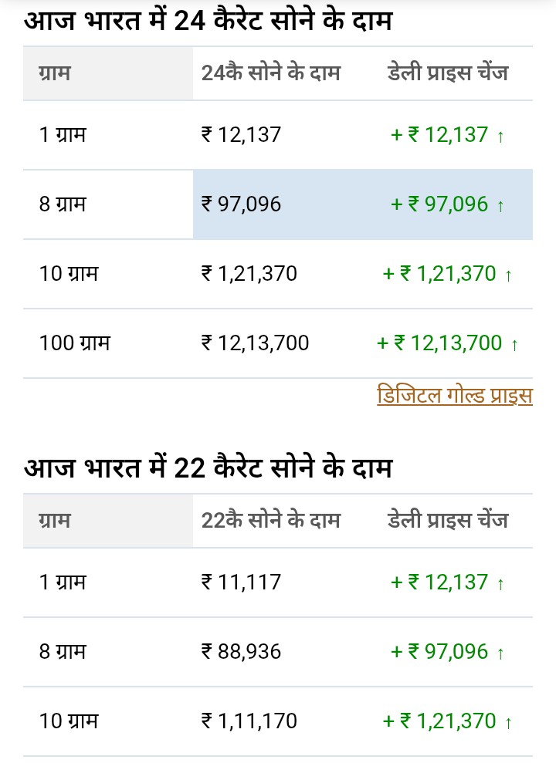Viewport: 556px width, 763px height.
Task: Click up arrow in 24 carat 8 ग्राम row
Action: click(500, 206)
